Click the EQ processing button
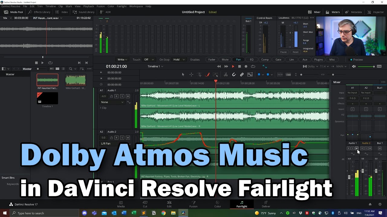Screen dimensions: 387x217 (252, 59)
